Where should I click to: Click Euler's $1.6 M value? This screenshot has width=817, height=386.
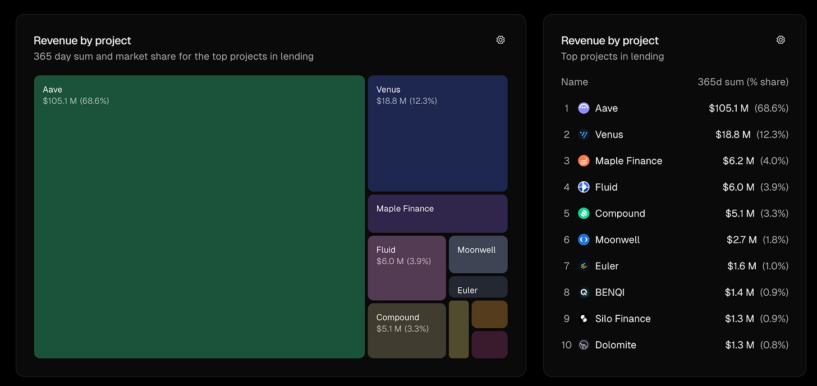coord(742,266)
